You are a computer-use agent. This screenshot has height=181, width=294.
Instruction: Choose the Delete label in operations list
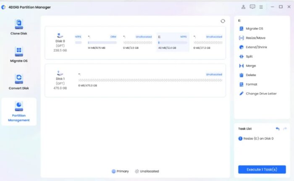[251, 75]
